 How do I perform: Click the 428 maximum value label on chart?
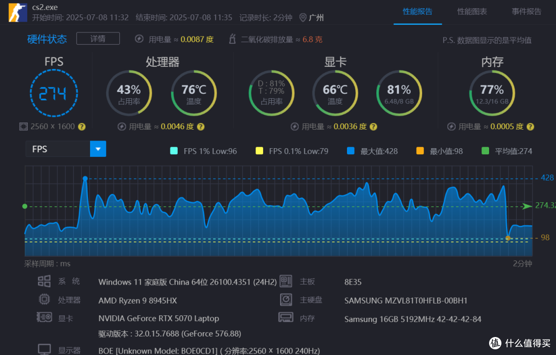point(547,178)
